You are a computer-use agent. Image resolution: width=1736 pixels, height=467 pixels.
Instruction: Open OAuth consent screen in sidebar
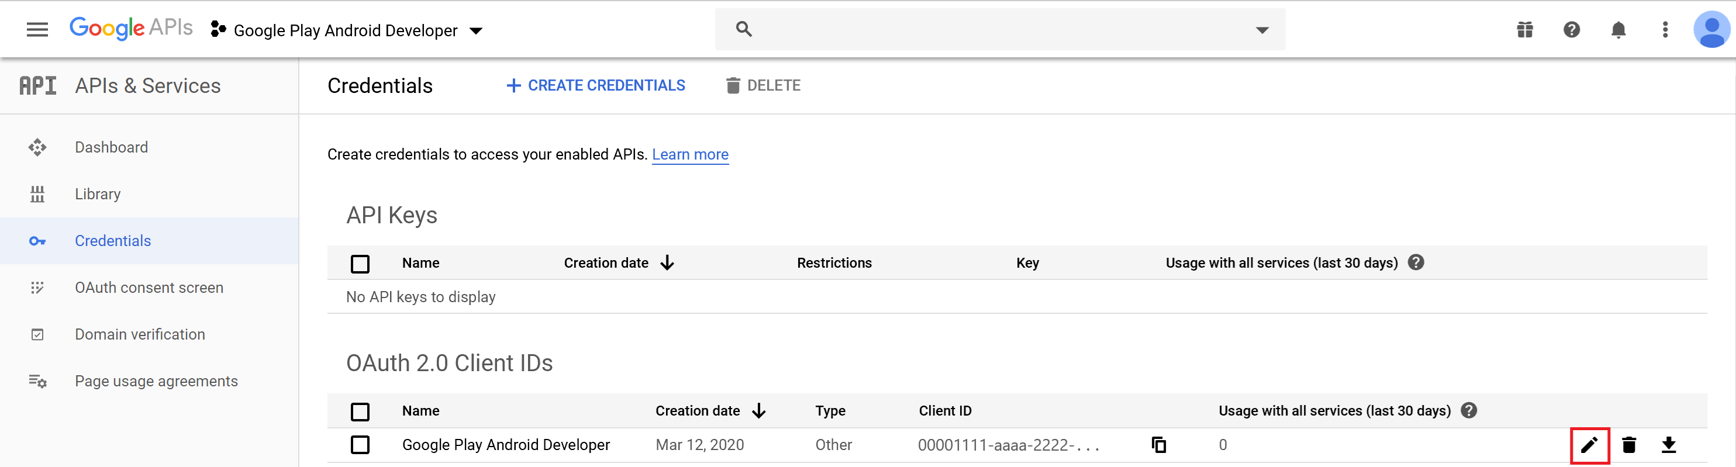tap(149, 288)
